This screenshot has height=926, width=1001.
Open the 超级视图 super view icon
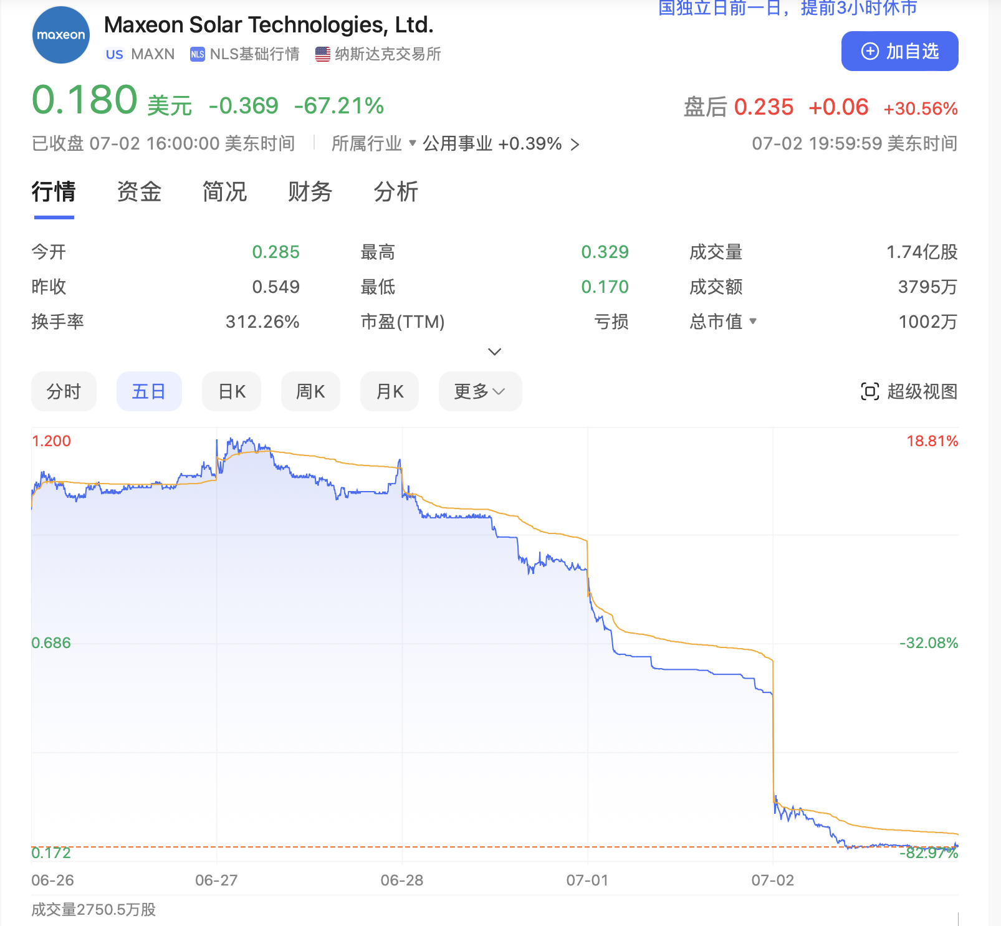pyautogui.click(x=869, y=391)
